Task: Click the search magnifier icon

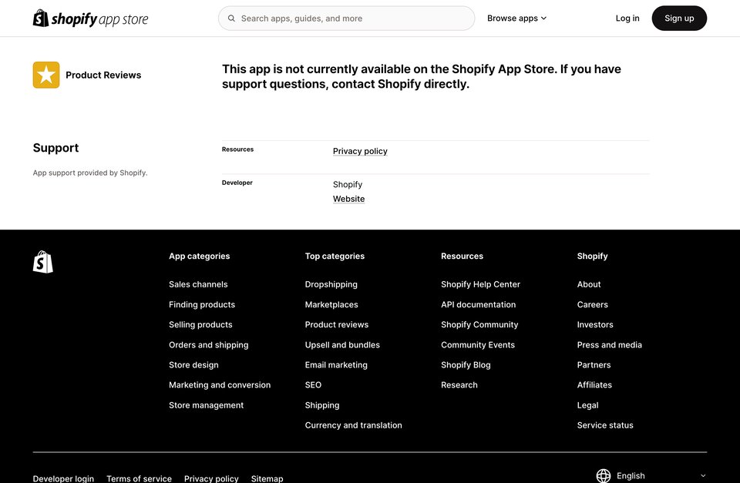Action: click(x=231, y=18)
